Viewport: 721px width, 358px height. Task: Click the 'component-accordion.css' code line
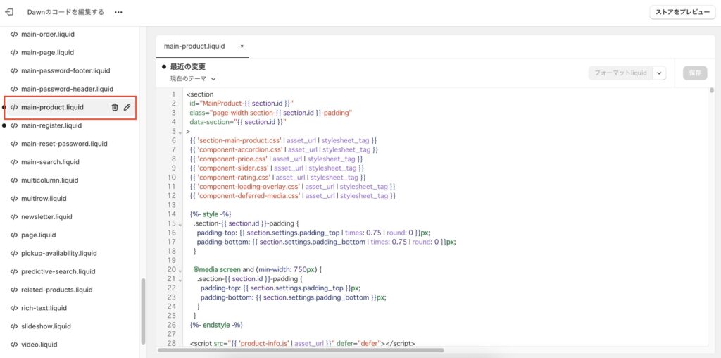click(x=284, y=149)
